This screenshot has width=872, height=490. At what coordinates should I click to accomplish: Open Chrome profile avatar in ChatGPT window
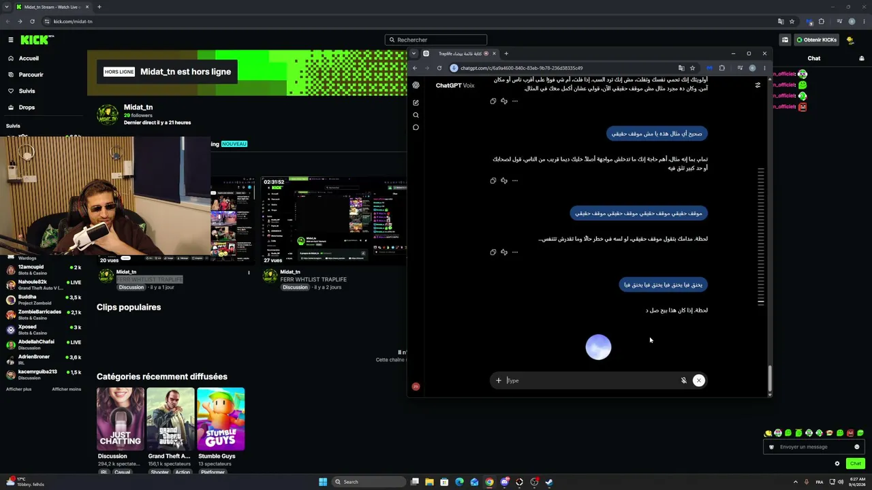click(752, 68)
